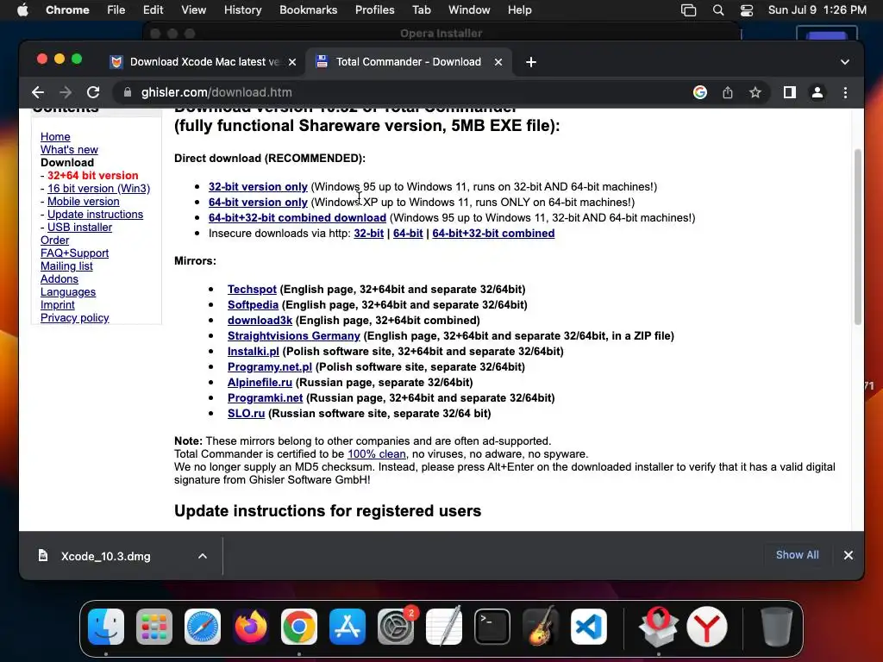883x662 pixels.
Task: Expand the tab search chevron
Action: click(x=845, y=62)
